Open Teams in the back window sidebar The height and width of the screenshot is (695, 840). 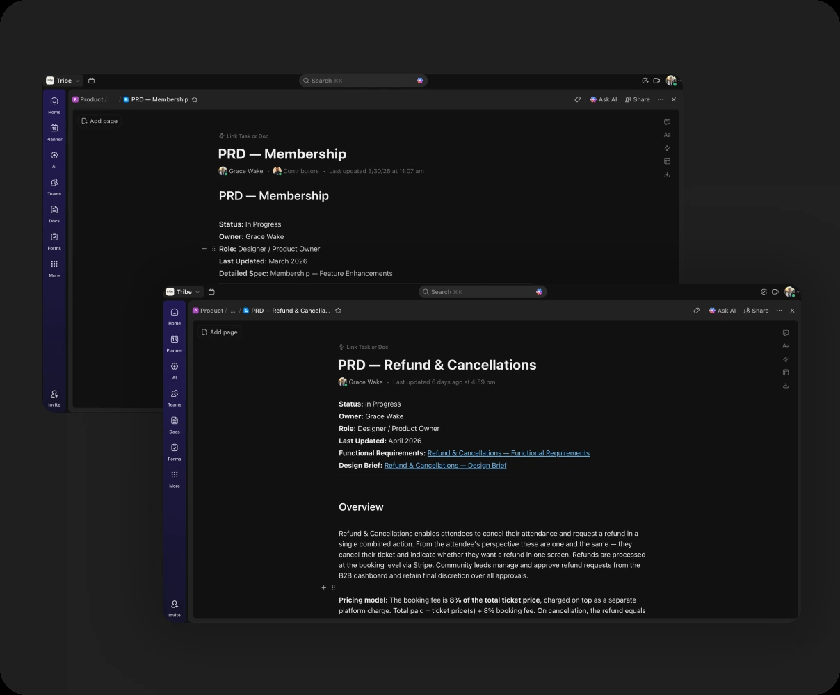54,186
